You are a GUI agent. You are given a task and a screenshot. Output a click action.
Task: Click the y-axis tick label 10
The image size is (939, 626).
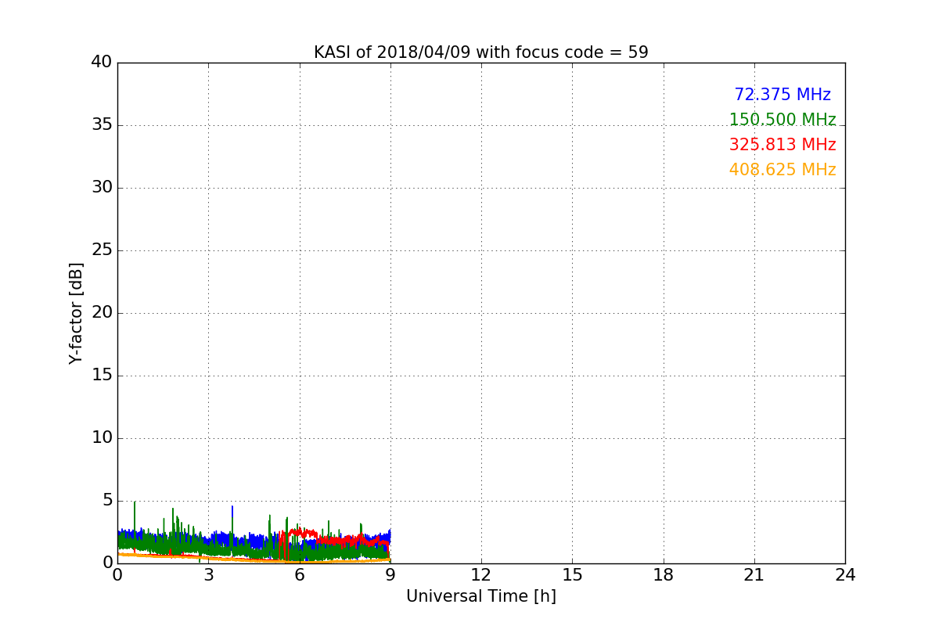tap(102, 438)
